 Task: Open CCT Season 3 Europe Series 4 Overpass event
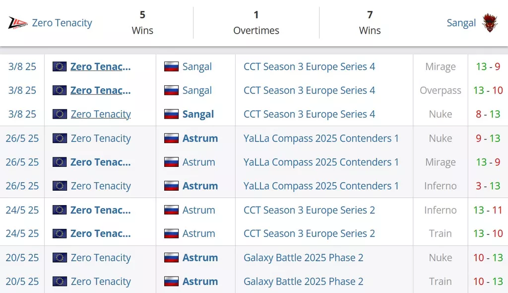point(309,90)
